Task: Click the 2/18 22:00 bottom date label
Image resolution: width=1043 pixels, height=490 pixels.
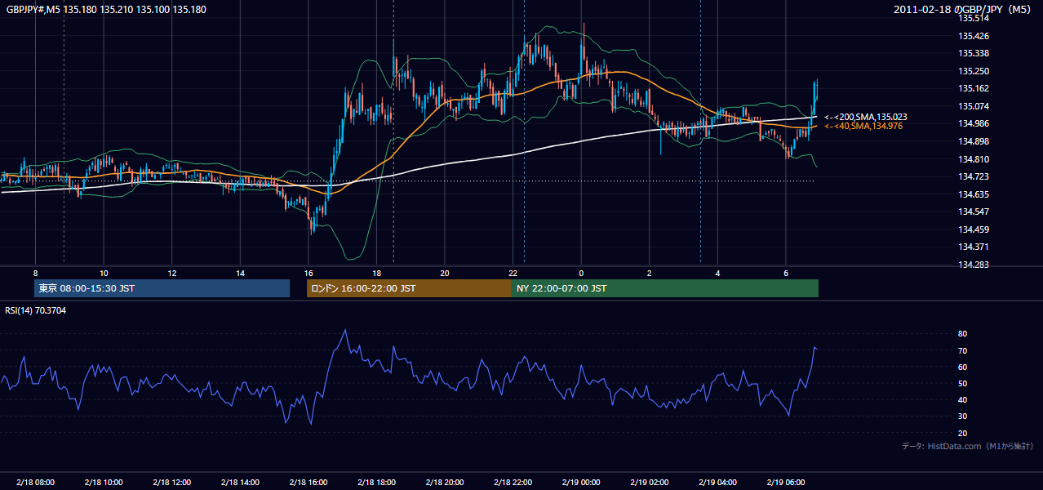Action: [x=513, y=483]
